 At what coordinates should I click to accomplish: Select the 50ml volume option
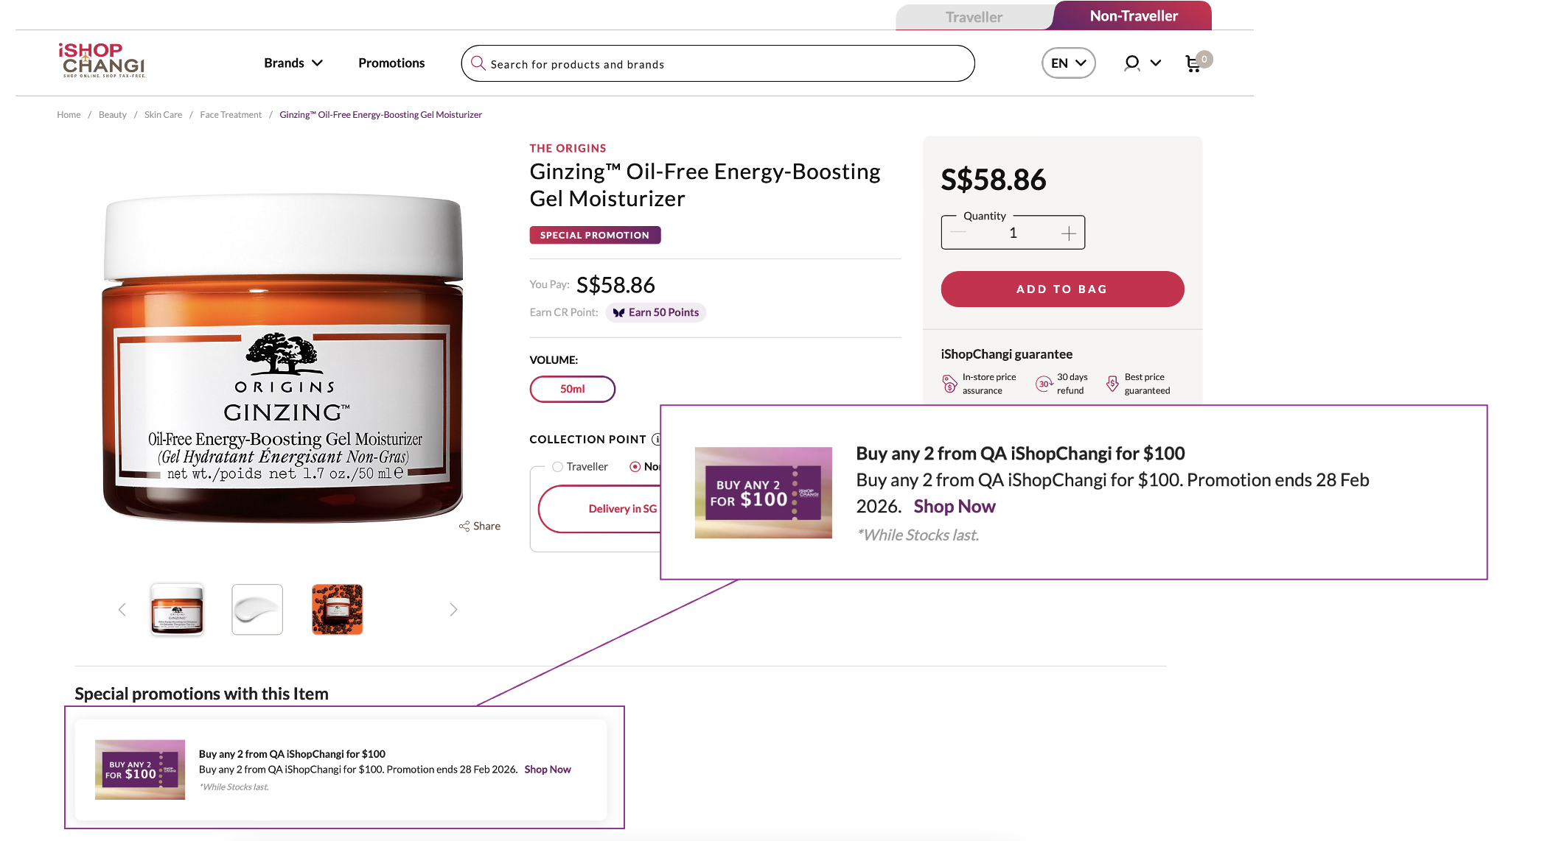tap(572, 389)
